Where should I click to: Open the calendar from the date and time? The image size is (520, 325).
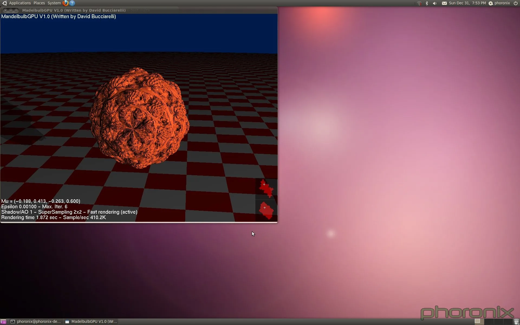coord(467,3)
